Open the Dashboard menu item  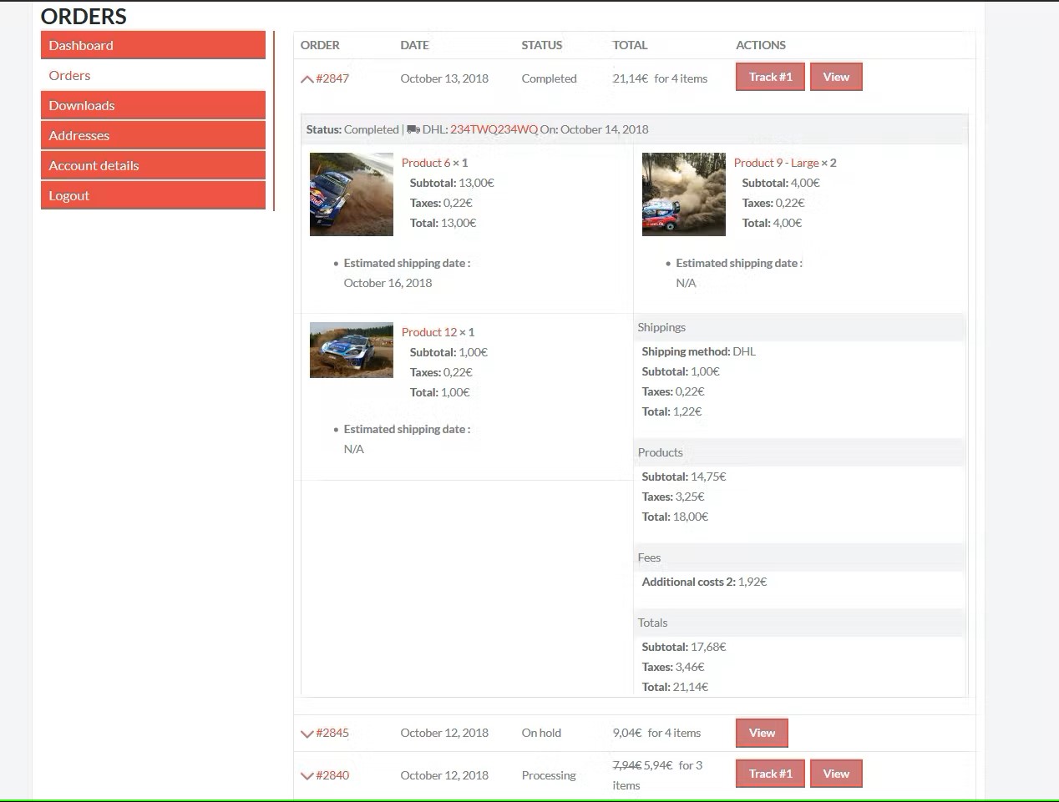pyautogui.click(x=153, y=45)
